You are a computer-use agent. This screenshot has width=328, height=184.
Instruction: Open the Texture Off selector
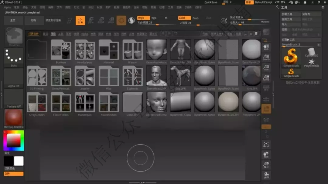point(14,99)
